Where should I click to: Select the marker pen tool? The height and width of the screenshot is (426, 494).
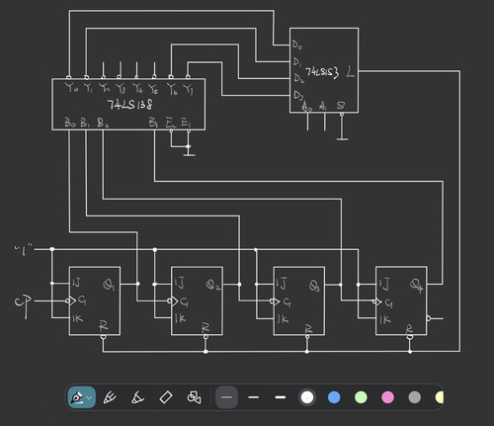(110, 397)
